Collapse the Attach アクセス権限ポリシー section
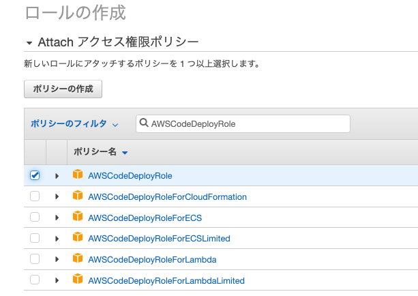 click(x=29, y=43)
